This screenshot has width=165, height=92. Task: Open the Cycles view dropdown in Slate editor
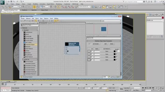[111, 21]
